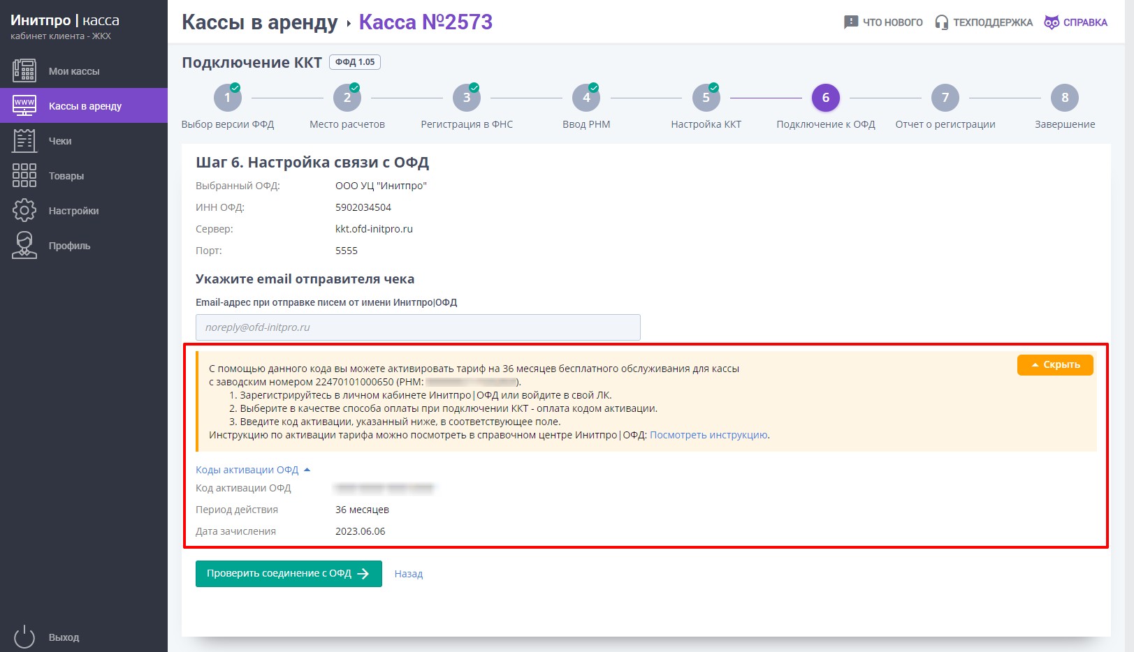Open the Профиль user icon
Screen dimensions: 1134x652
(24, 245)
